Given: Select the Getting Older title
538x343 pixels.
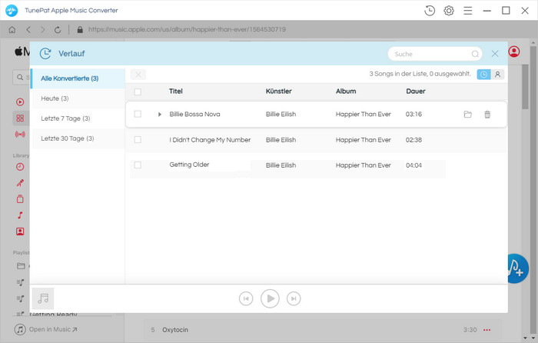Looking at the screenshot, I should click(x=189, y=165).
